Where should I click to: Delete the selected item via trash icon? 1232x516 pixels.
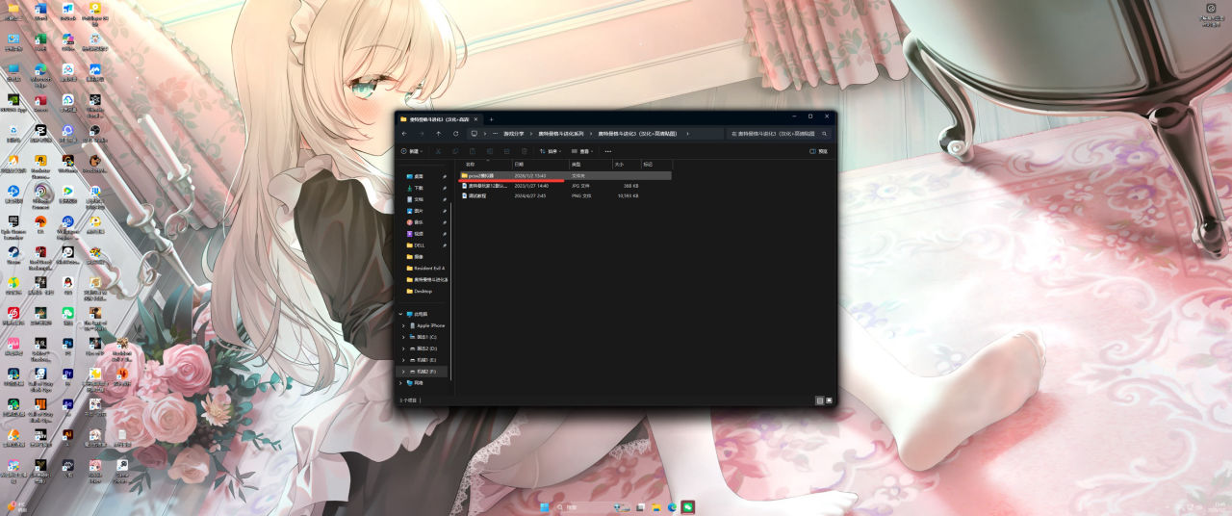[x=525, y=151]
